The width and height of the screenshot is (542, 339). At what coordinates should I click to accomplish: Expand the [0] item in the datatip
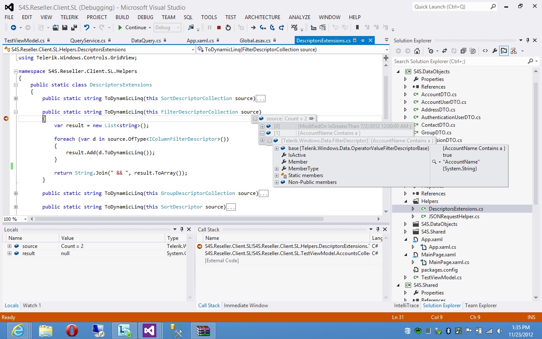pos(262,126)
